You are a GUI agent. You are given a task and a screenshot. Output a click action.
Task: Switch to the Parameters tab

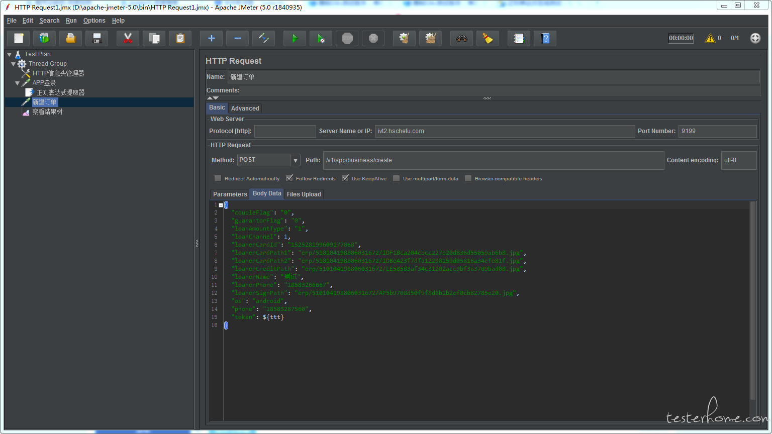click(230, 194)
